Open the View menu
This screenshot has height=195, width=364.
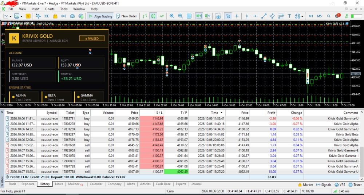(x=23, y=9)
